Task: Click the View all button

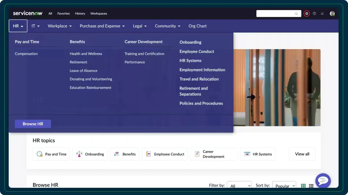Action: click(302, 154)
